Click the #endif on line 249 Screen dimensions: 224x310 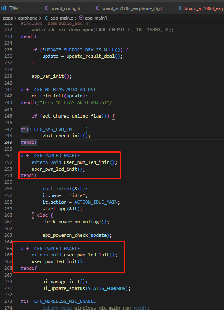point(29,142)
